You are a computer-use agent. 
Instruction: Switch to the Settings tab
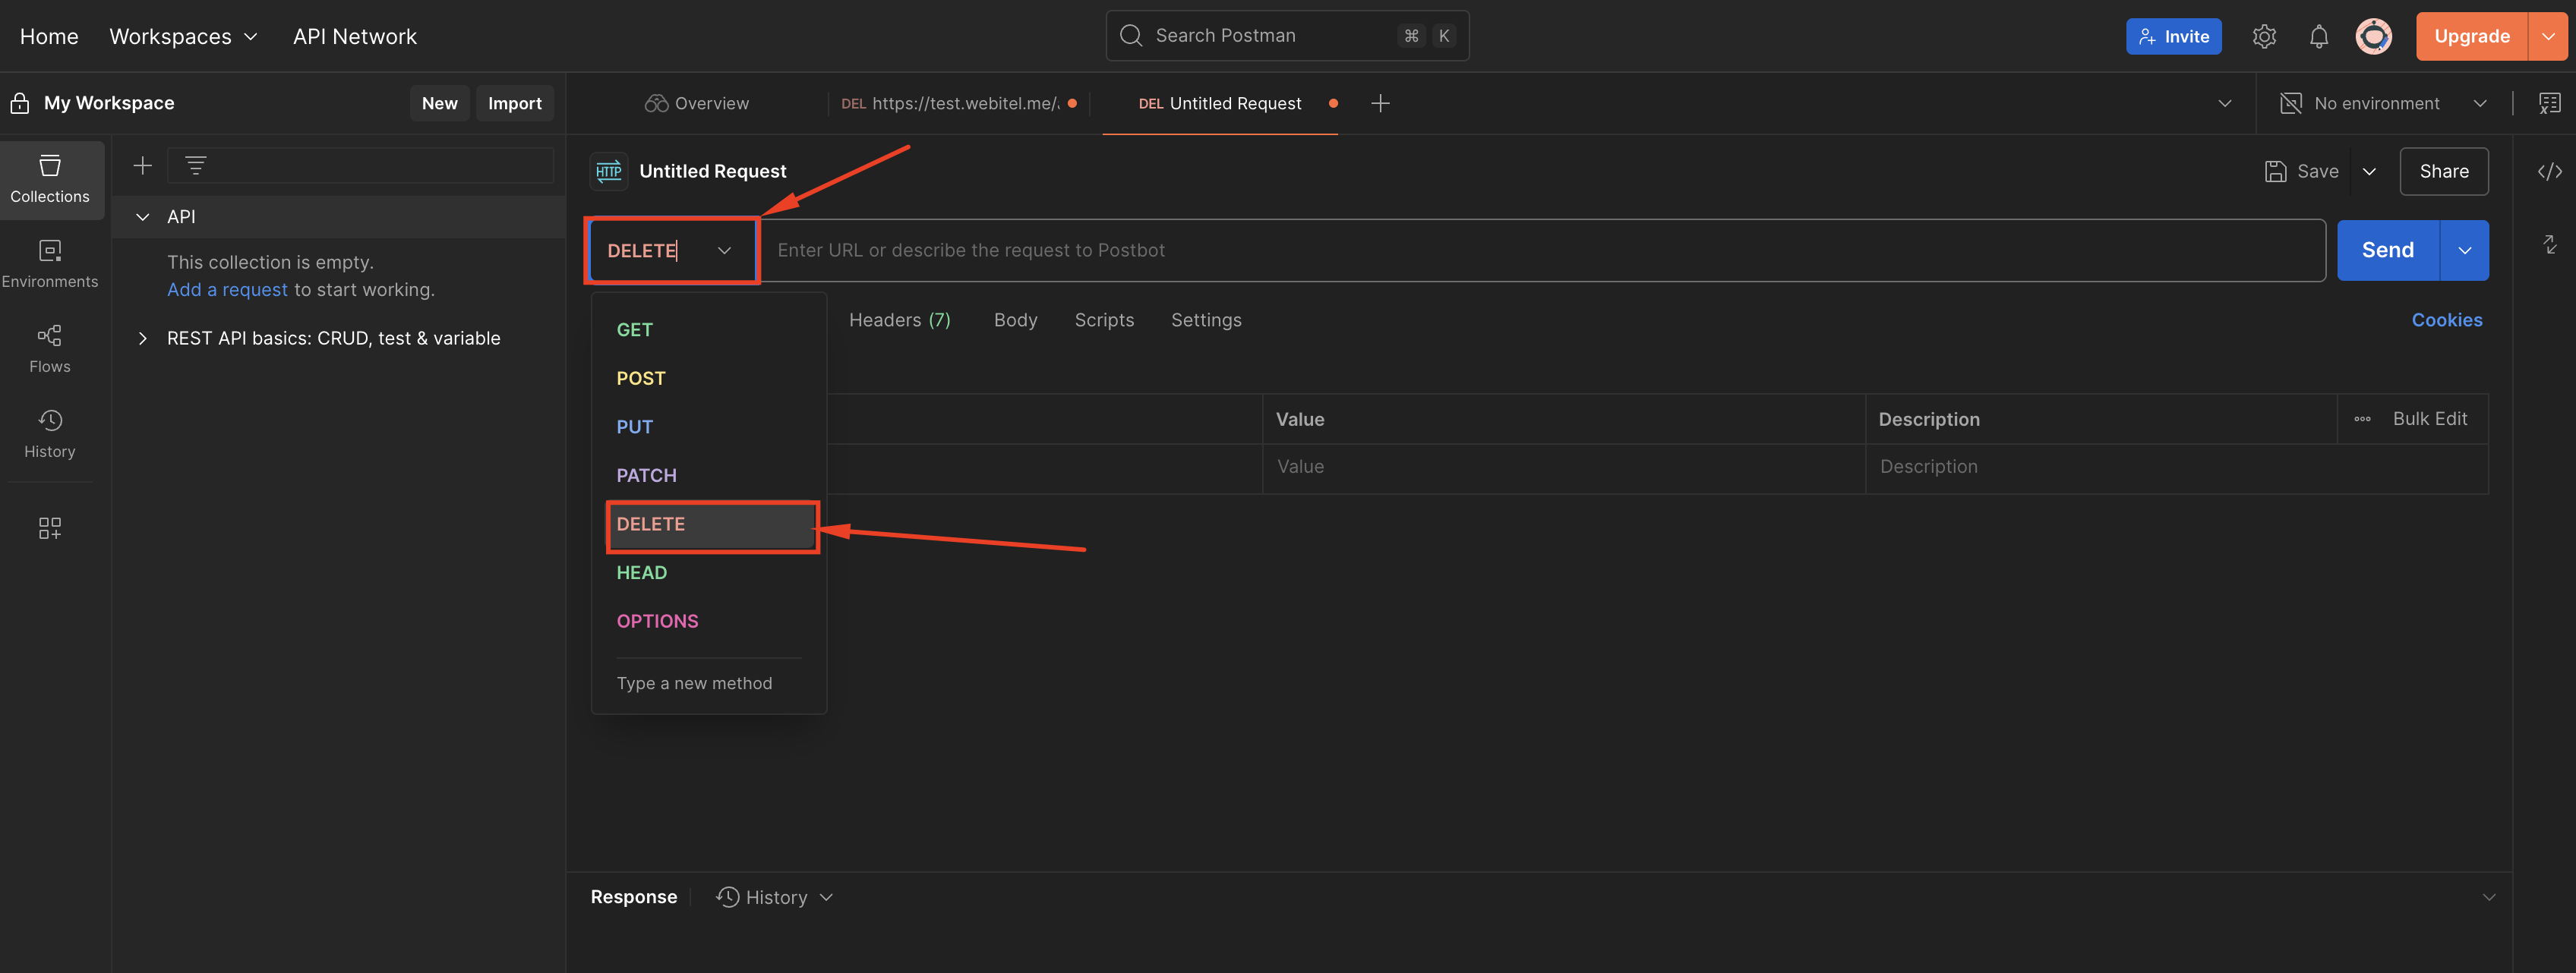(1206, 320)
